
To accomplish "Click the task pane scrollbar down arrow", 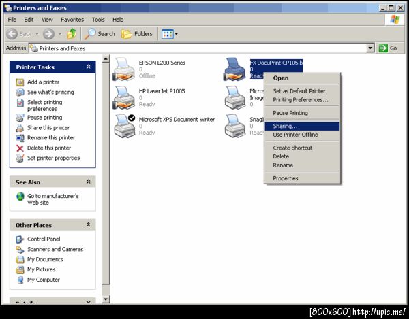I will point(106,299).
